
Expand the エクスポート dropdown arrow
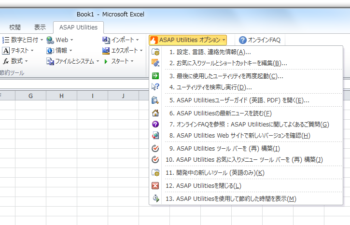point(141,51)
